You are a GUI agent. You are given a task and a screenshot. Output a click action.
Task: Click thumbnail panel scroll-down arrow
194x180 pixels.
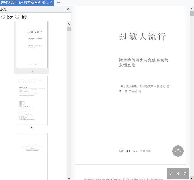[69, 178]
